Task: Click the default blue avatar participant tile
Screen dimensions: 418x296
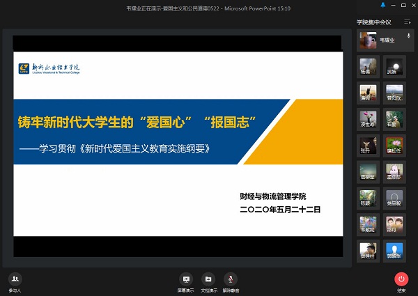Action: (x=394, y=251)
